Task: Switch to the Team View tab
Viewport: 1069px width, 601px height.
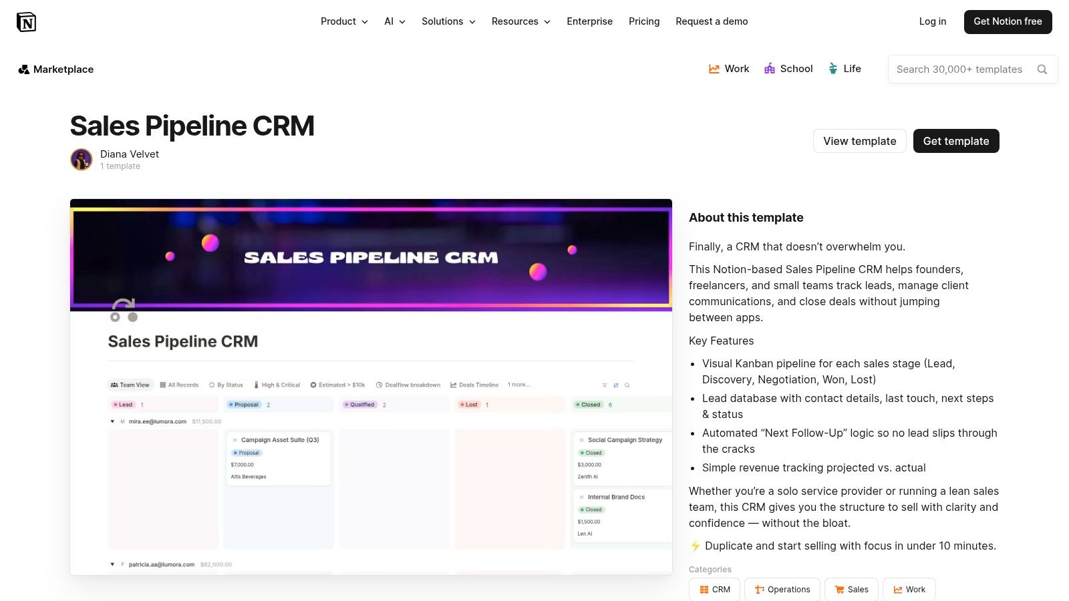Action: pos(130,385)
